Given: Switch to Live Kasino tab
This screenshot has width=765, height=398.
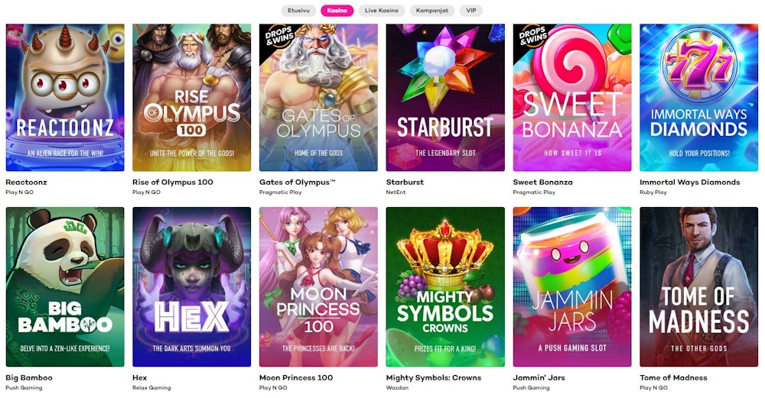Looking at the screenshot, I should pos(382,11).
